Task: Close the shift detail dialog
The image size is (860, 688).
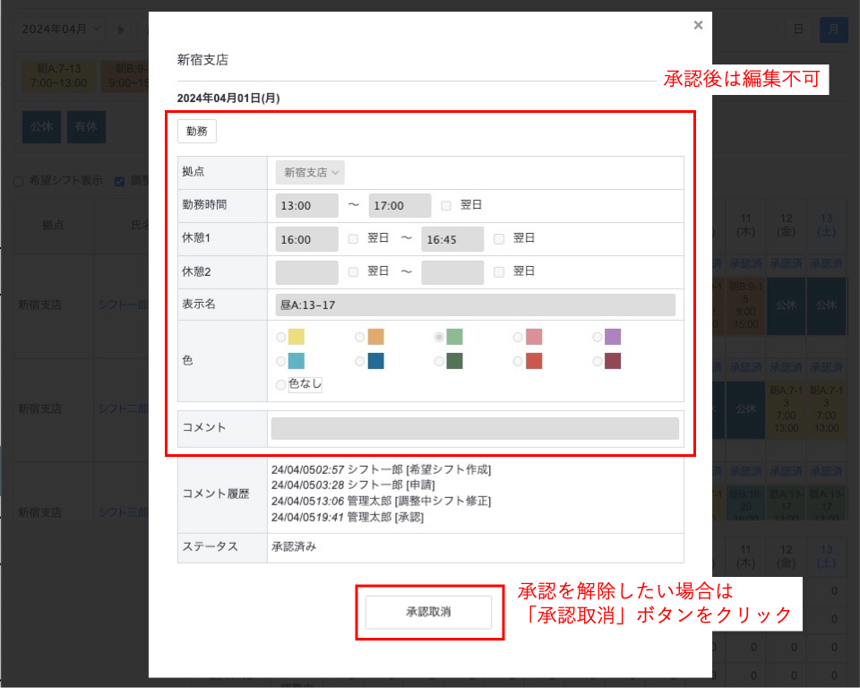Action: point(698,26)
